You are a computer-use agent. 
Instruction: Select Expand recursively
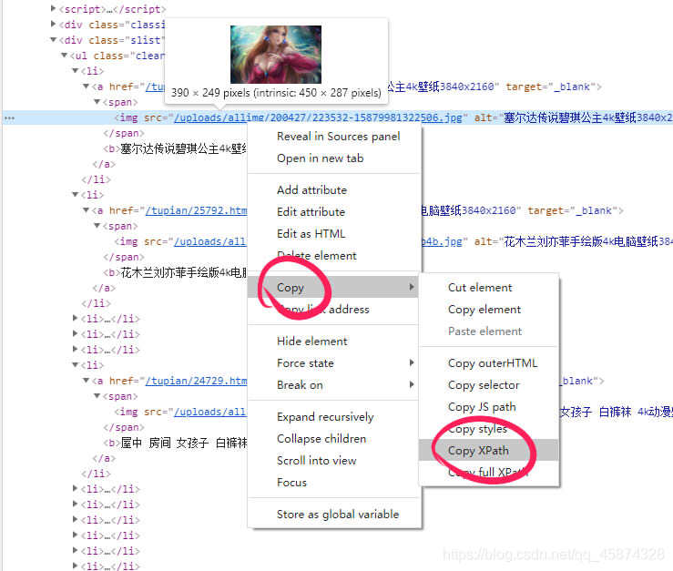[x=325, y=416]
